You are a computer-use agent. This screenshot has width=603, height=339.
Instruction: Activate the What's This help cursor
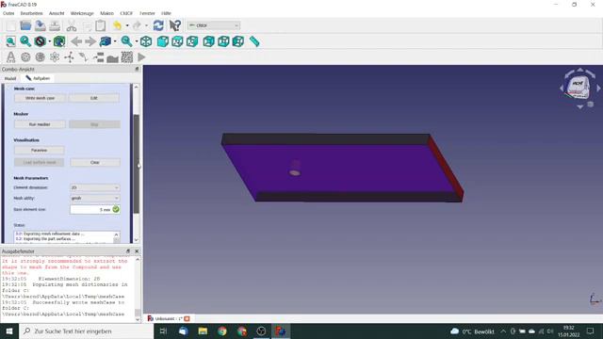tap(175, 25)
